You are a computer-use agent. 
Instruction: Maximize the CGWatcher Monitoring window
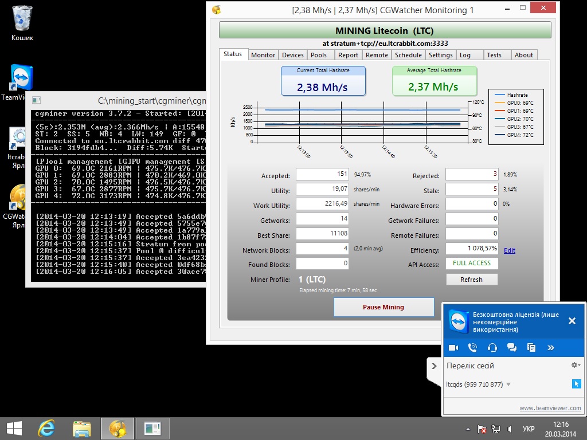point(523,8)
